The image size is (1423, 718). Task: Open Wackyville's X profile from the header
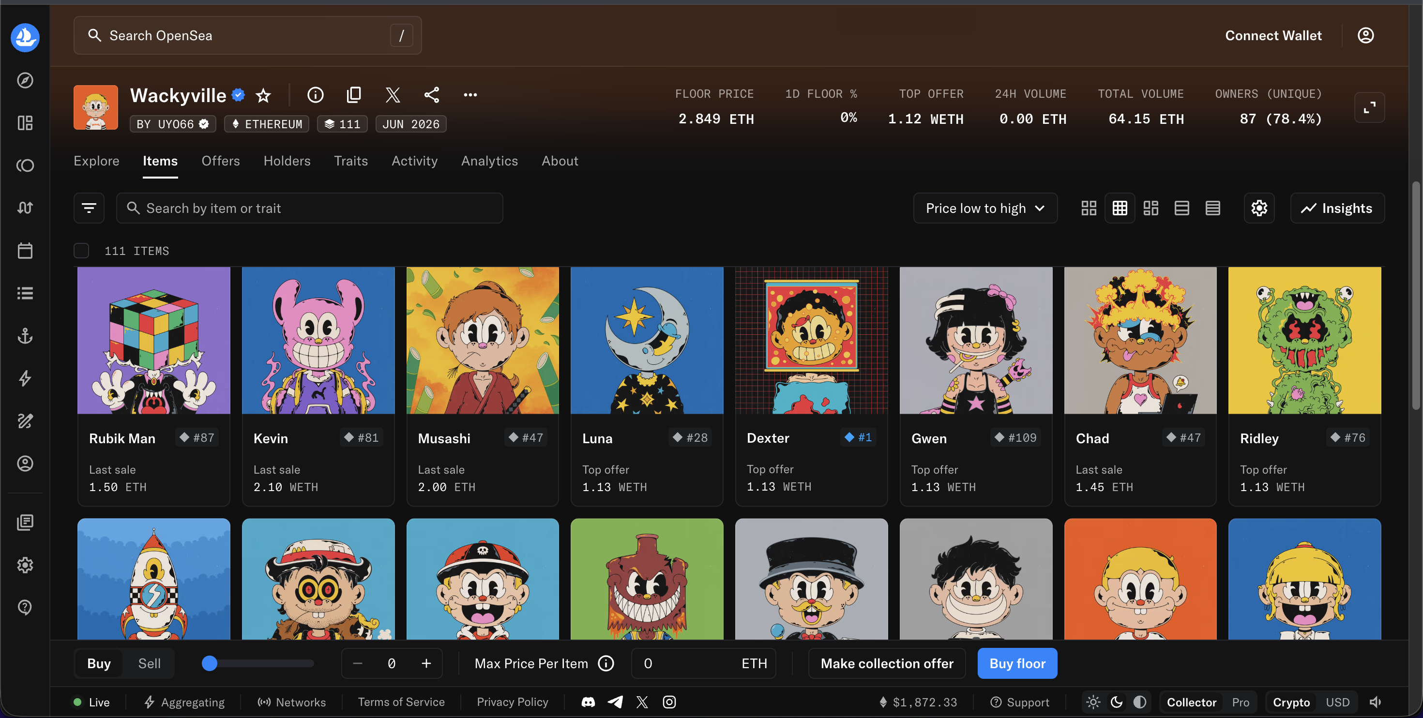pyautogui.click(x=393, y=95)
